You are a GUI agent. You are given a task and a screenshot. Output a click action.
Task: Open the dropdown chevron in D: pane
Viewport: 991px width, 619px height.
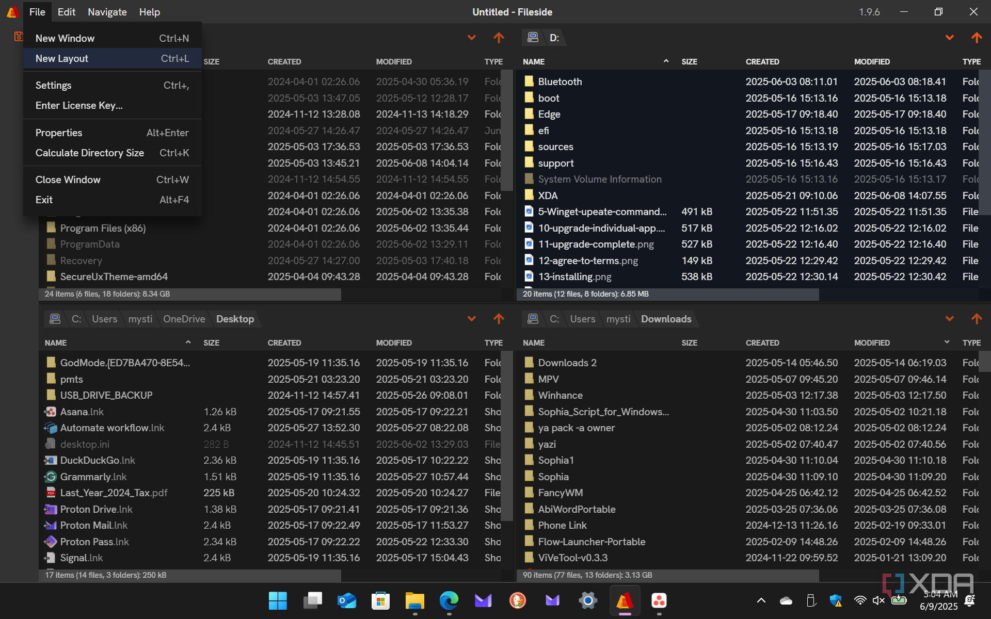tap(949, 38)
